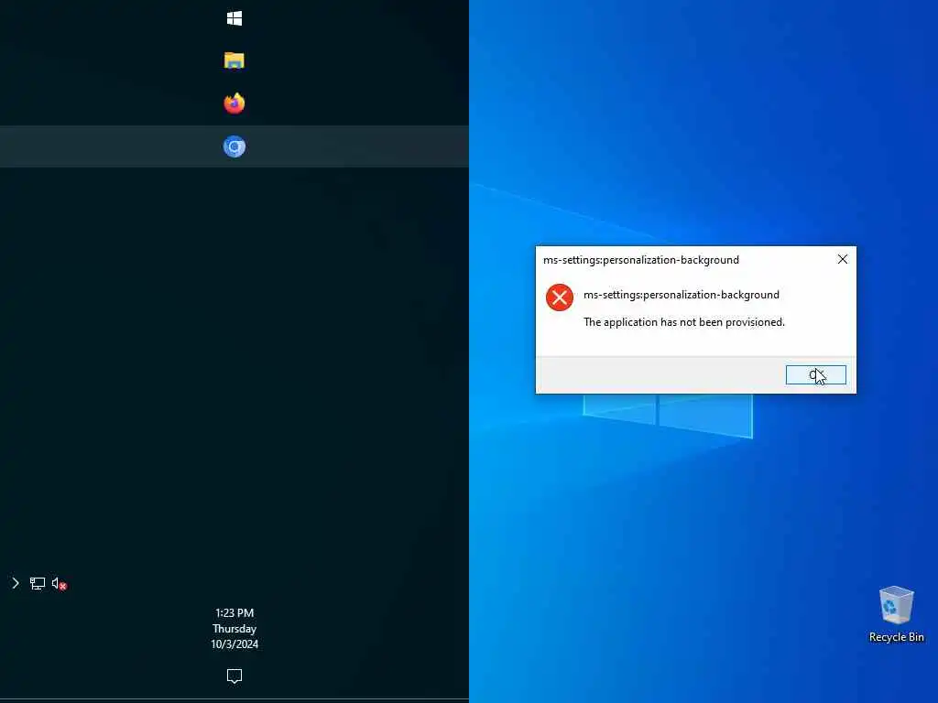Image resolution: width=938 pixels, height=703 pixels.
Task: Click the muted volume tray icon
Action: click(60, 583)
